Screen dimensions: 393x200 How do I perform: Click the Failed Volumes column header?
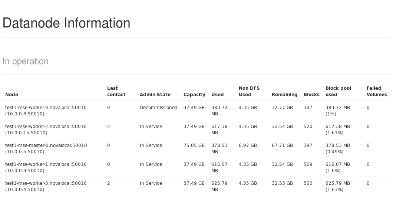click(377, 91)
